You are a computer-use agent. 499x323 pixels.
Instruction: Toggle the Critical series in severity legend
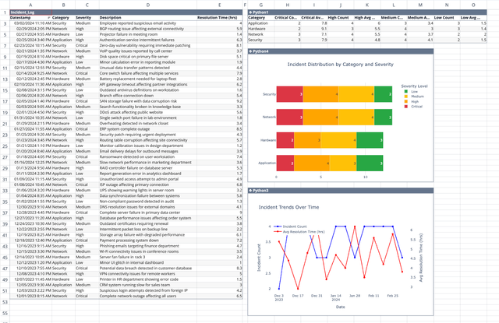point(413,107)
